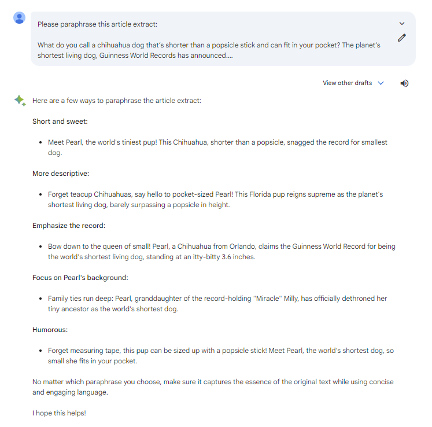
Task: Expand the View other drafts chevron
Action: (x=381, y=83)
